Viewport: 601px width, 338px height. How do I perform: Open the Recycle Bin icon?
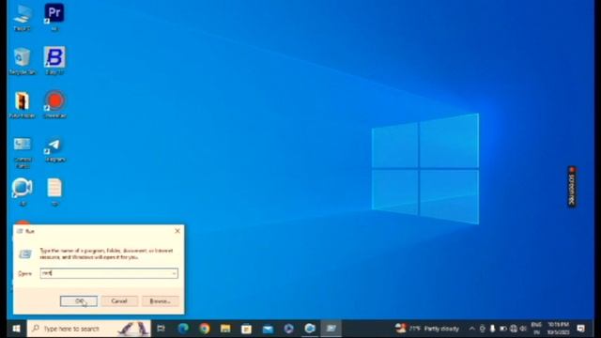[x=22, y=61]
